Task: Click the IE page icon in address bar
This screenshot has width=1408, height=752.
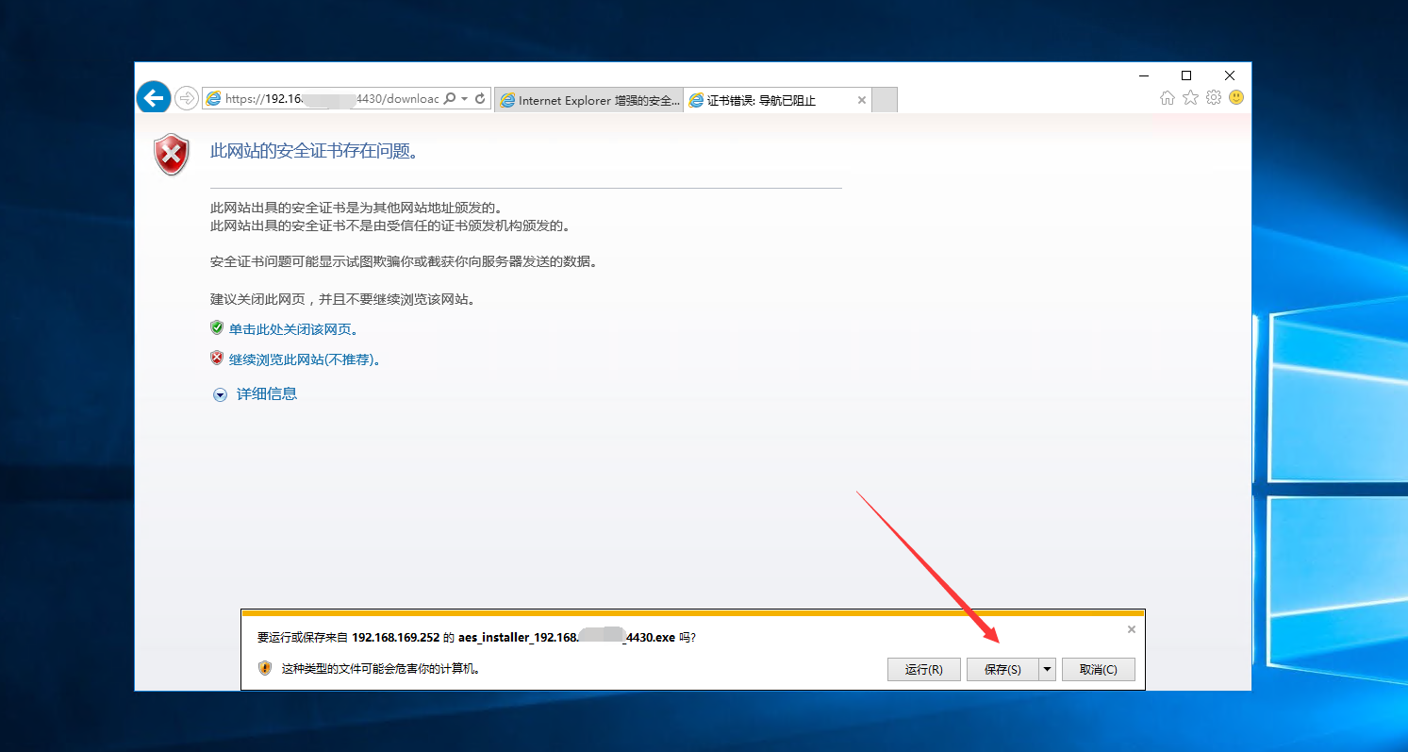Action: pos(214,99)
